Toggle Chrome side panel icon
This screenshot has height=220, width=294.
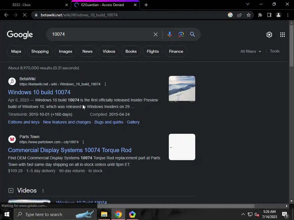coord(269,15)
